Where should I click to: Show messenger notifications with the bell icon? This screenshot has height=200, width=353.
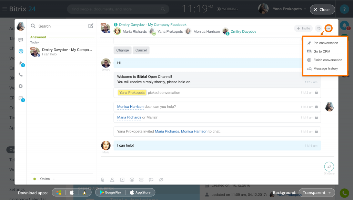[21, 63]
